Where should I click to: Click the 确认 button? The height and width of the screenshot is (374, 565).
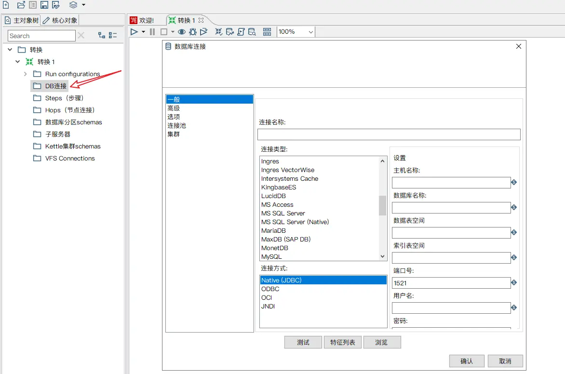pyautogui.click(x=466, y=361)
